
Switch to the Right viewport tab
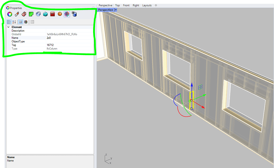tap(136, 5)
